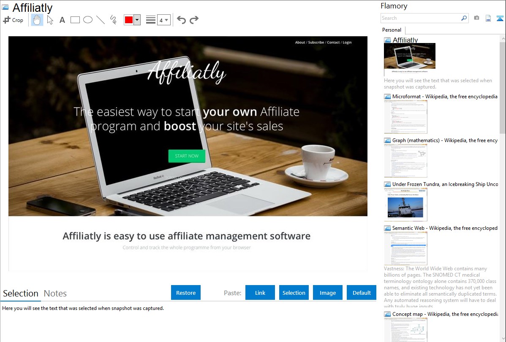Viewport: 506px width, 342px height.
Task: Click the search magnifier icon
Action: [x=464, y=18]
